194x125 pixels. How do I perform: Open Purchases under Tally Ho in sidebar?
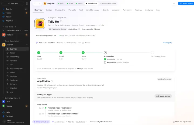(17, 80)
